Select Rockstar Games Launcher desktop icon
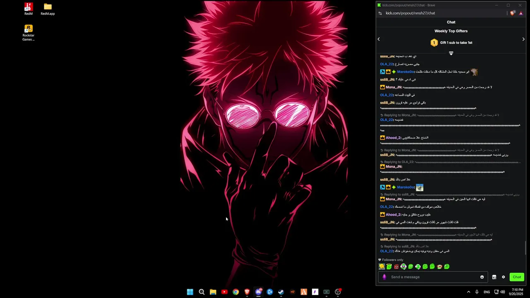This screenshot has width=530, height=298. pyautogui.click(x=28, y=33)
